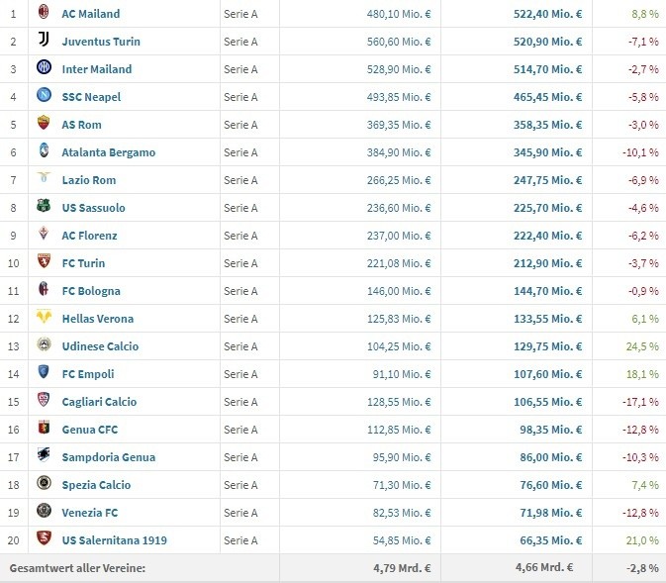The image size is (666, 583).
Task: Click the US Sassuolo club crest
Action: 44,207
